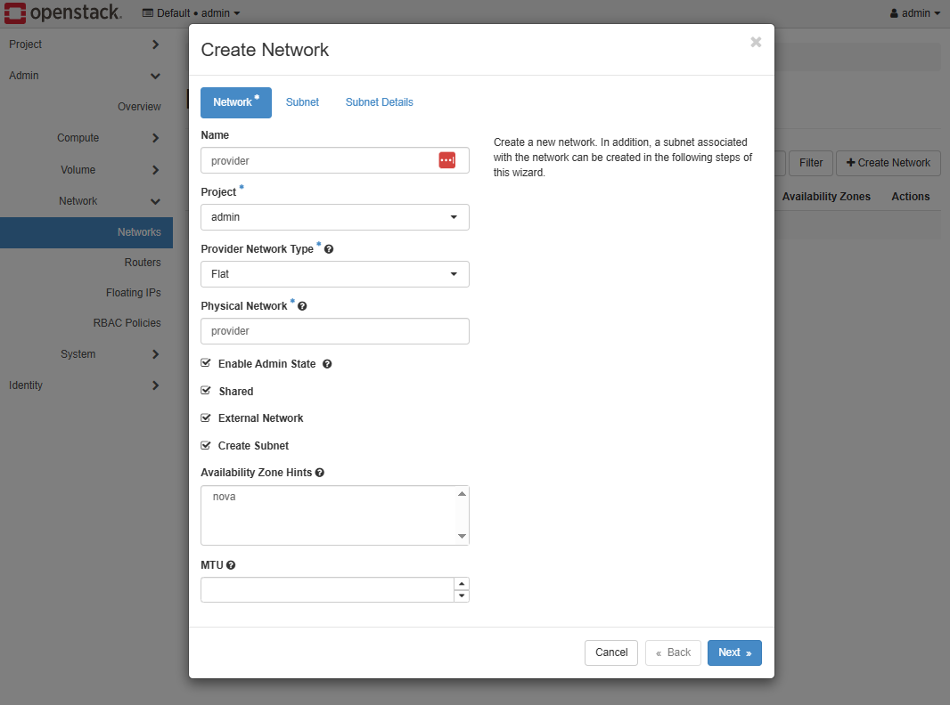The width and height of the screenshot is (950, 705).
Task: Close the Create Network dialog with X
Action: (756, 42)
